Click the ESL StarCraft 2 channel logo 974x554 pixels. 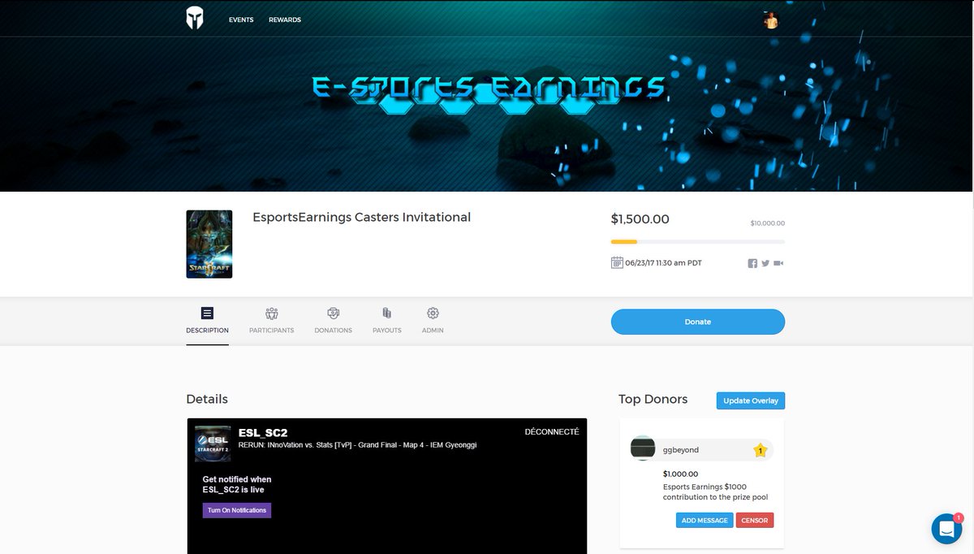pos(213,444)
